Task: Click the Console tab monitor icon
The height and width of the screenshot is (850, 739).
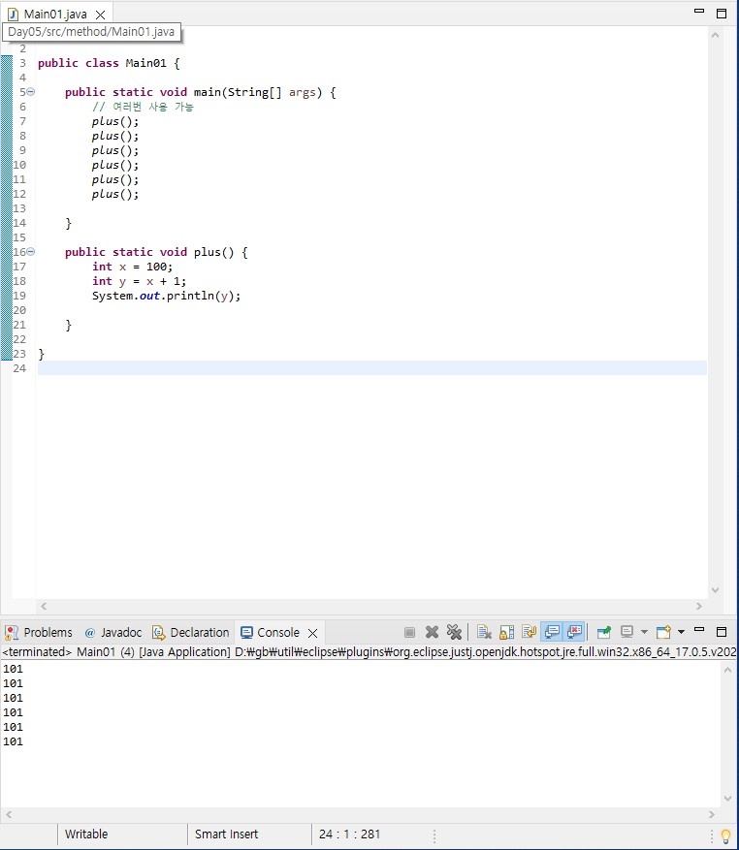Action: (247, 633)
